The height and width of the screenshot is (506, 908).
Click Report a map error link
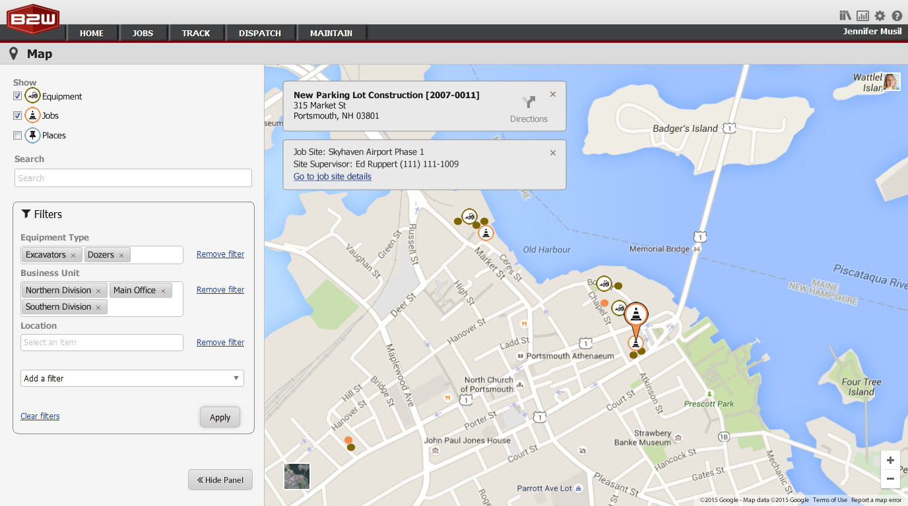[x=876, y=500]
